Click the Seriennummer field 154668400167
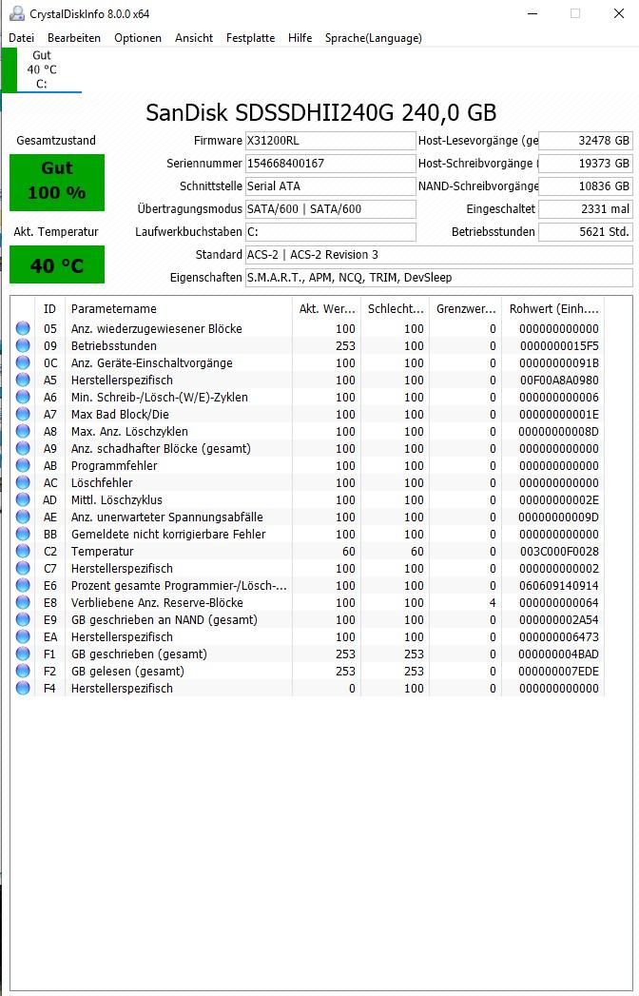This screenshot has width=639, height=996. point(330,164)
